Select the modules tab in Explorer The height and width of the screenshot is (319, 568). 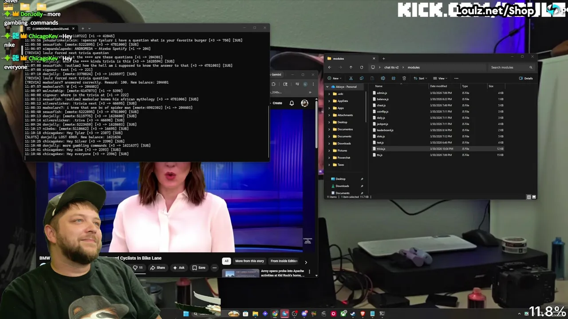tap(351, 58)
